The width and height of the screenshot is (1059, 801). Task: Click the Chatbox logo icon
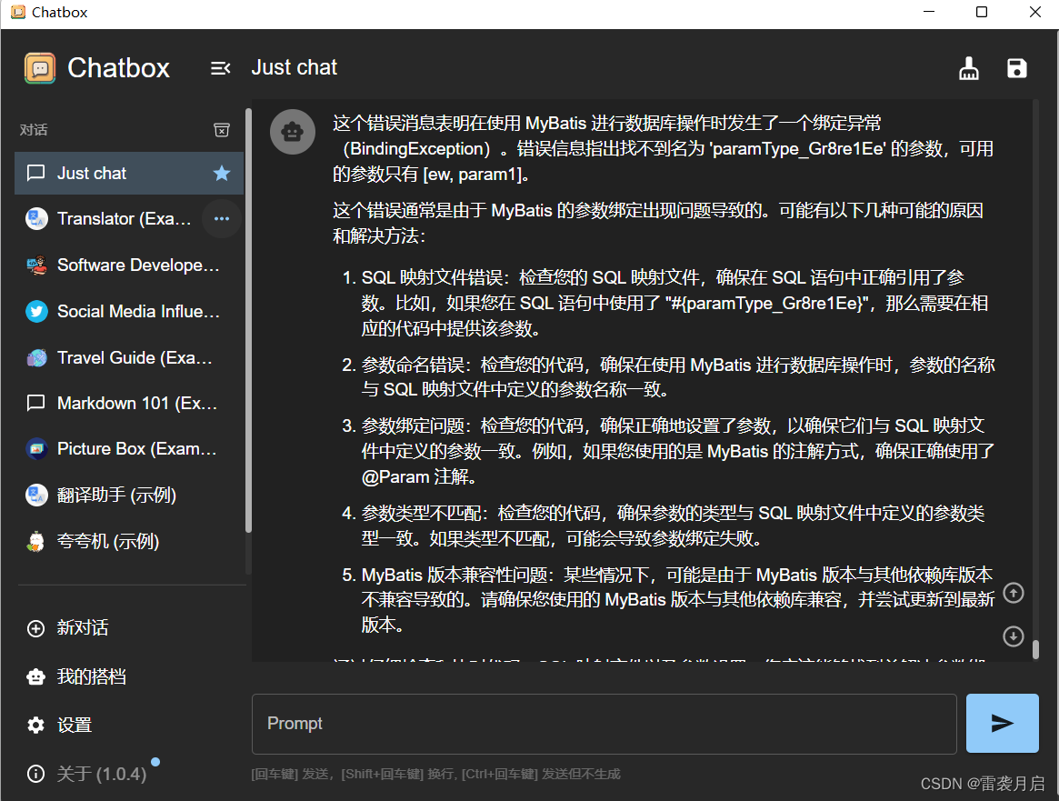tap(40, 68)
